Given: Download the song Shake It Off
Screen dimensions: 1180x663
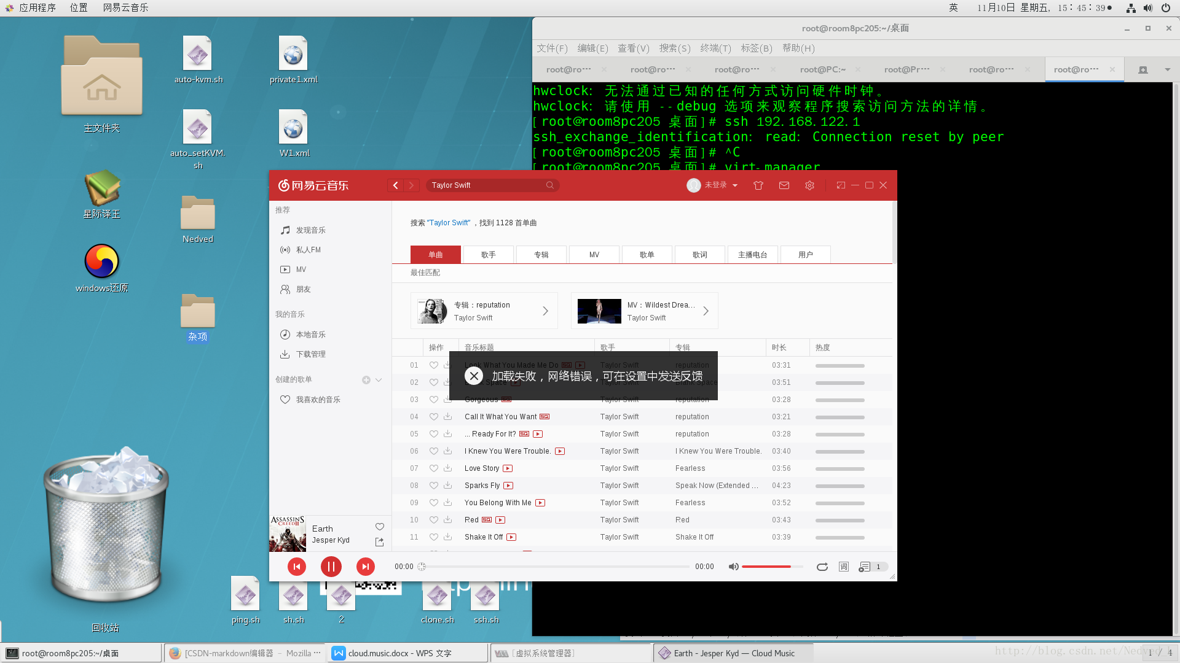Looking at the screenshot, I should click(447, 537).
